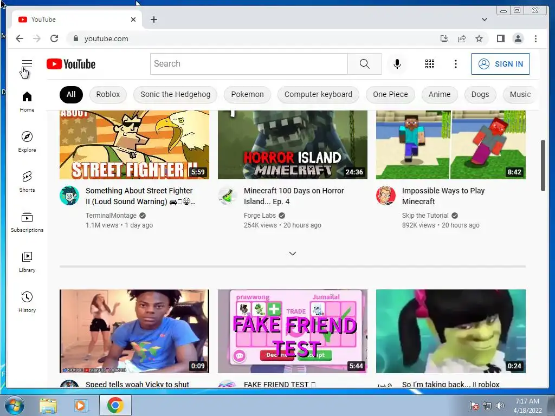Open Windows Explorer from the taskbar
Viewport: 555px width, 416px height.
[48, 405]
